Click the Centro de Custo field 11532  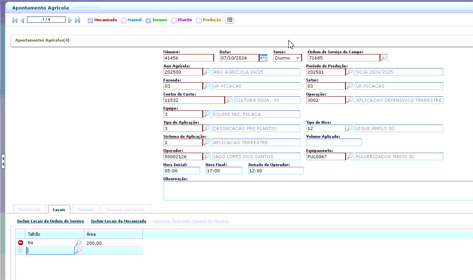click(194, 100)
